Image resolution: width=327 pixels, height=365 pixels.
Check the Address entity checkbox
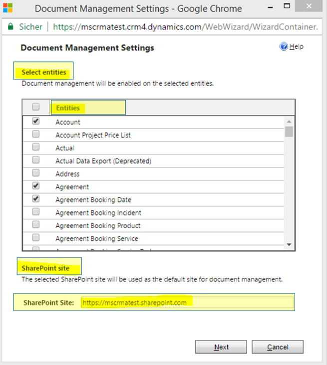tap(36, 172)
